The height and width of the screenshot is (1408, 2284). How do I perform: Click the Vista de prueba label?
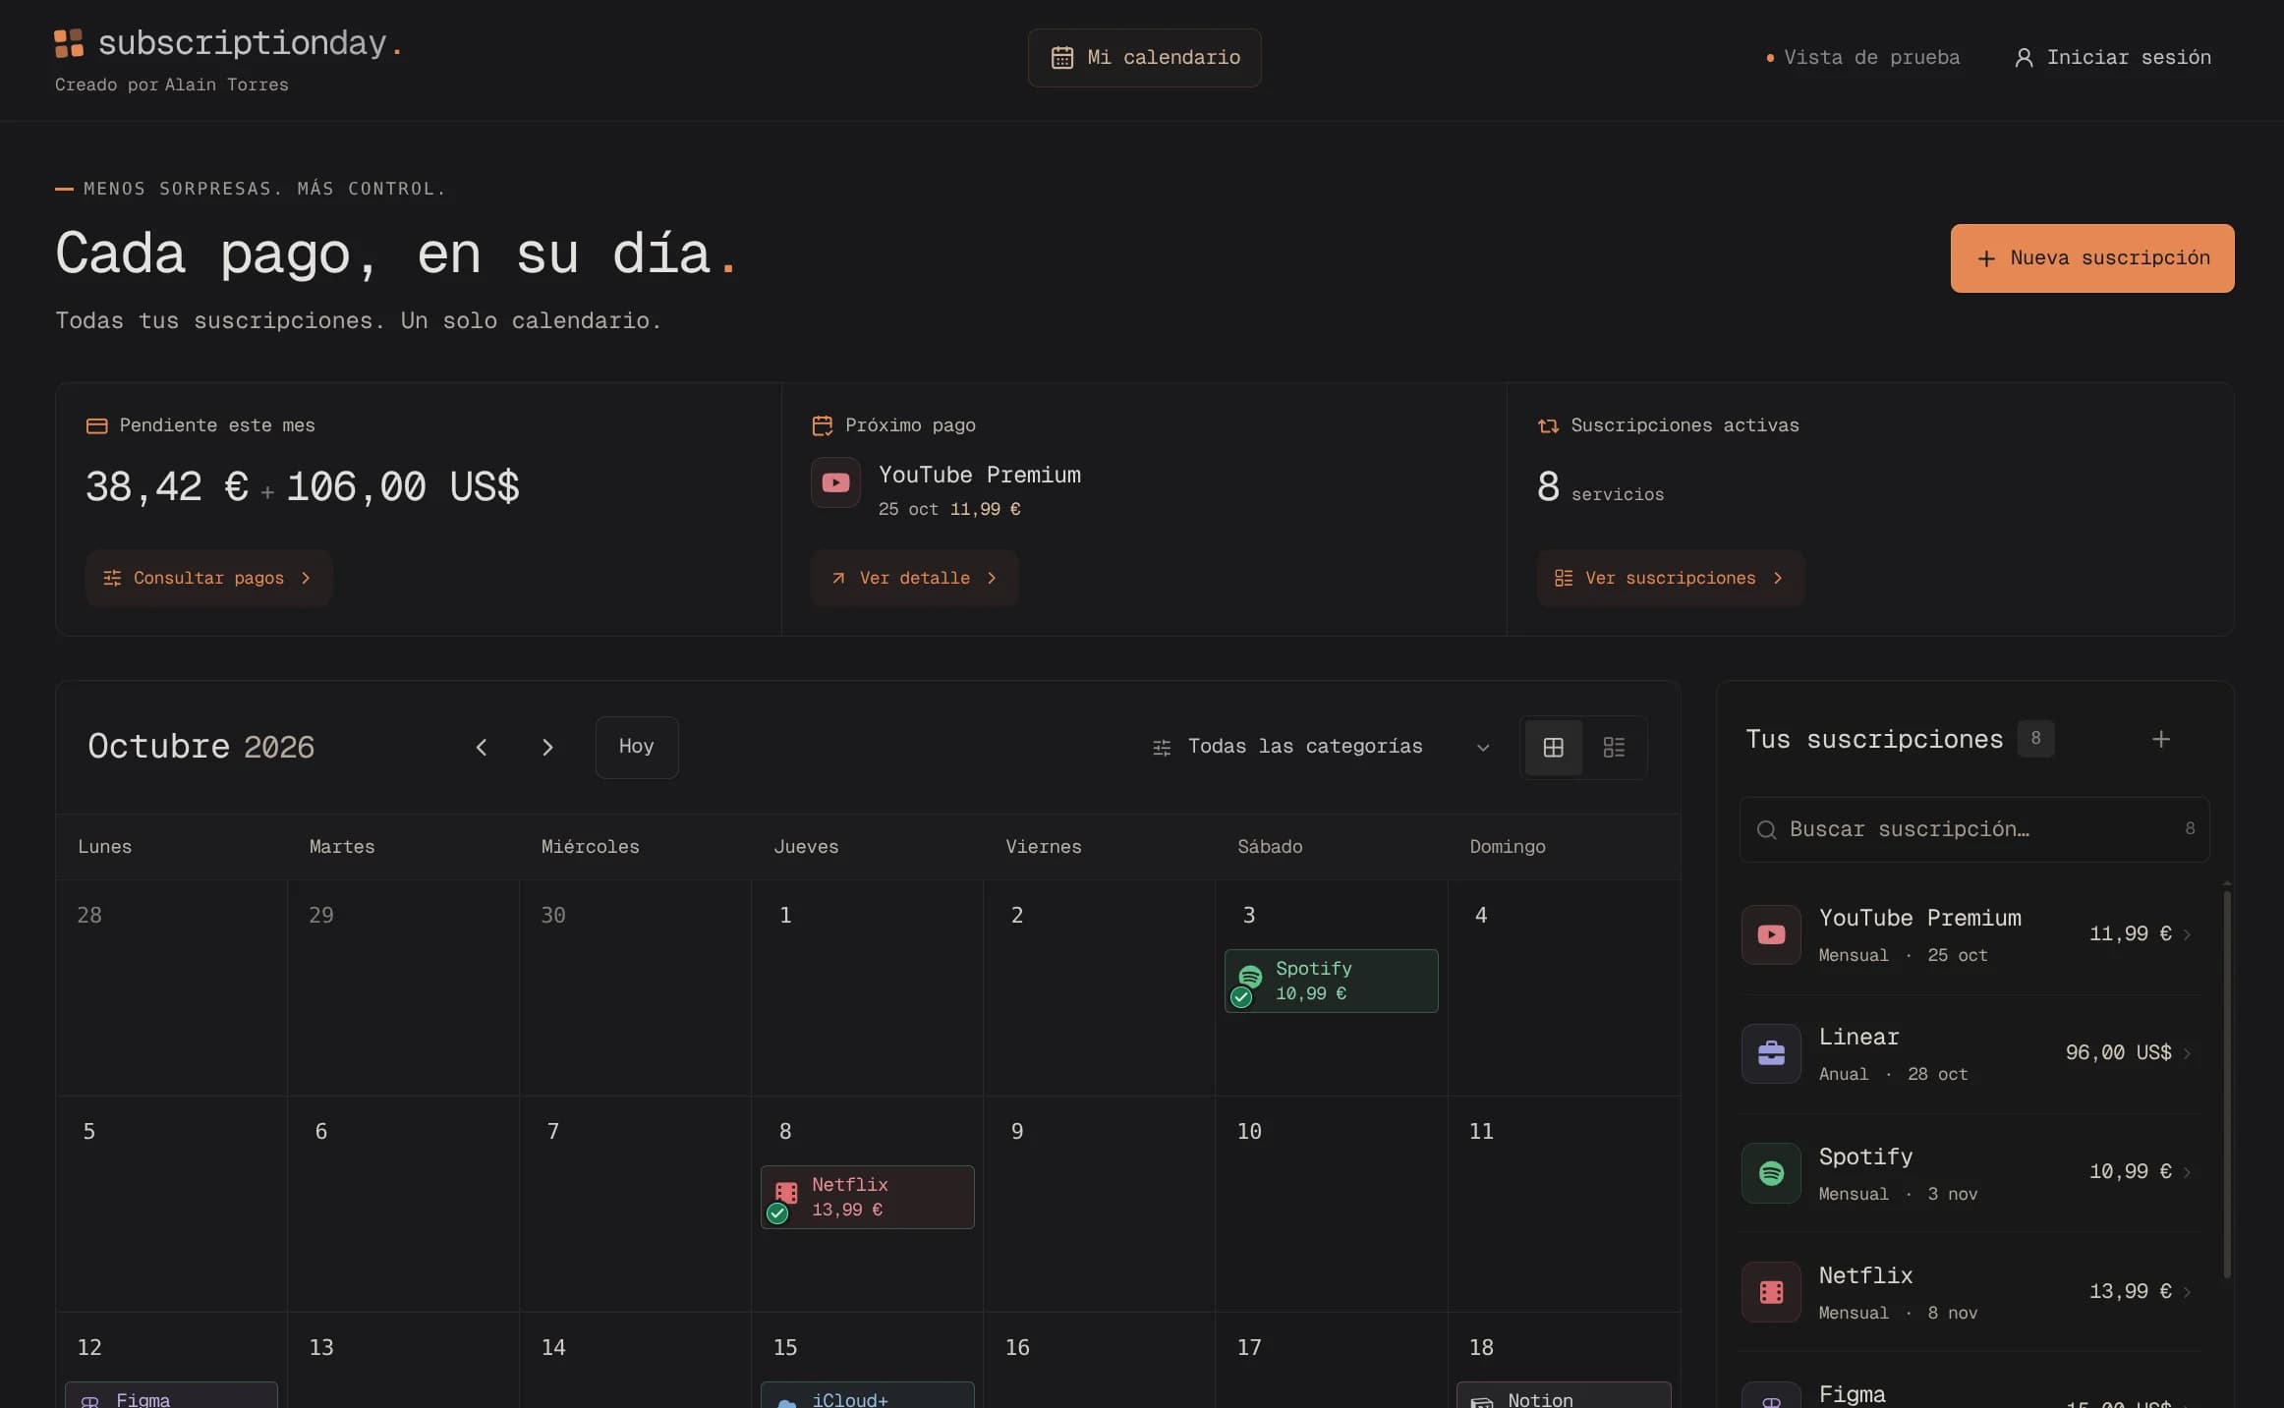[x=1871, y=58]
